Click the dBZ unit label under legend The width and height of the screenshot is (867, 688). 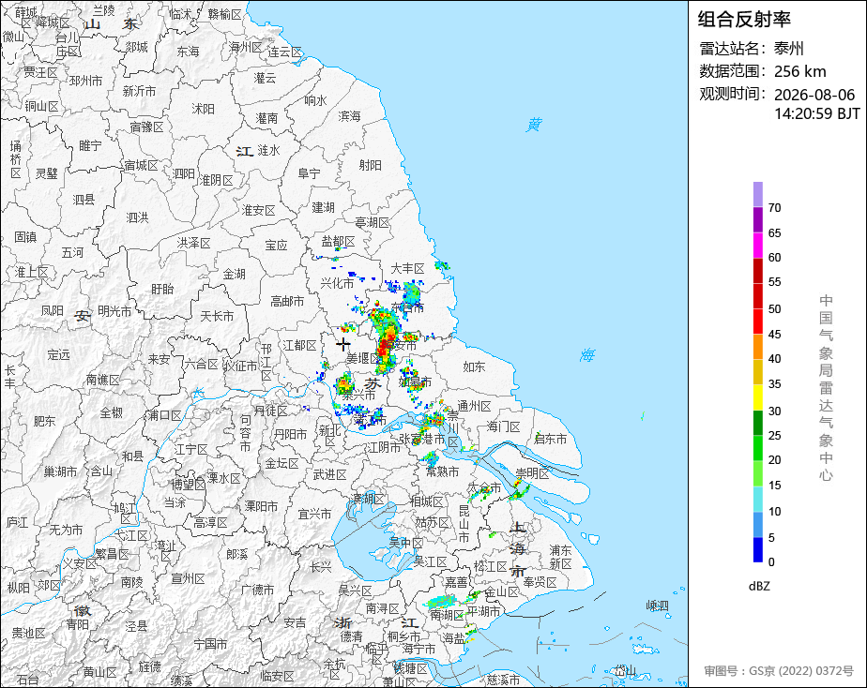pos(759,587)
